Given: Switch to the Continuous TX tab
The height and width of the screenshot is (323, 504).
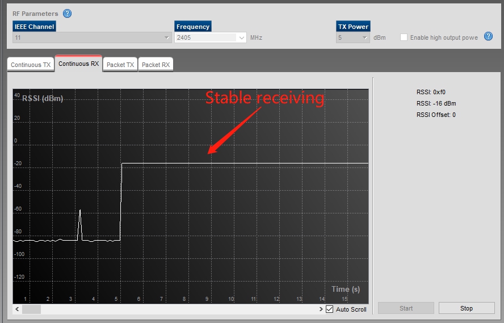Looking at the screenshot, I should point(31,65).
